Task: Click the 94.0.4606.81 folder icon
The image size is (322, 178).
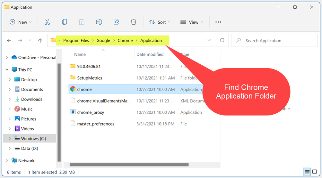Action: click(73, 66)
